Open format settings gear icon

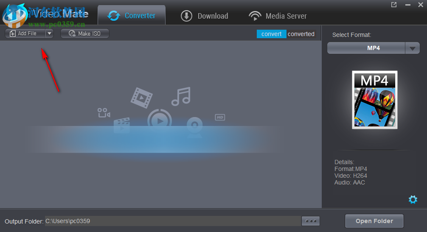[413, 199]
